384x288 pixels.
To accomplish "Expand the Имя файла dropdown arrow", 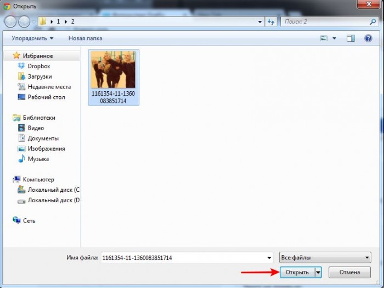I will (x=269, y=258).
